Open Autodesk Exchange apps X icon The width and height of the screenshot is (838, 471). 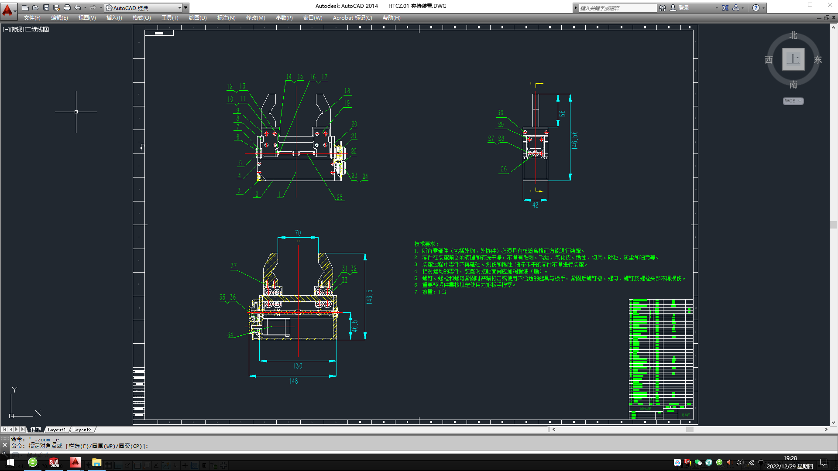725,8
